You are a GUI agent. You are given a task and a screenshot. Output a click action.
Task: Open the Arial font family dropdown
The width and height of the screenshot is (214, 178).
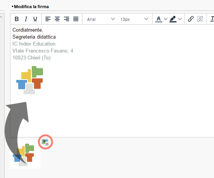click(x=101, y=19)
